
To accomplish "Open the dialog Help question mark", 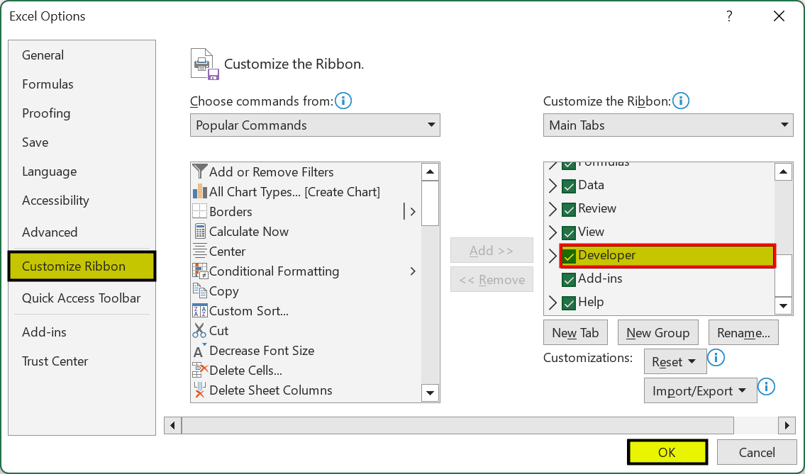I will [x=729, y=16].
